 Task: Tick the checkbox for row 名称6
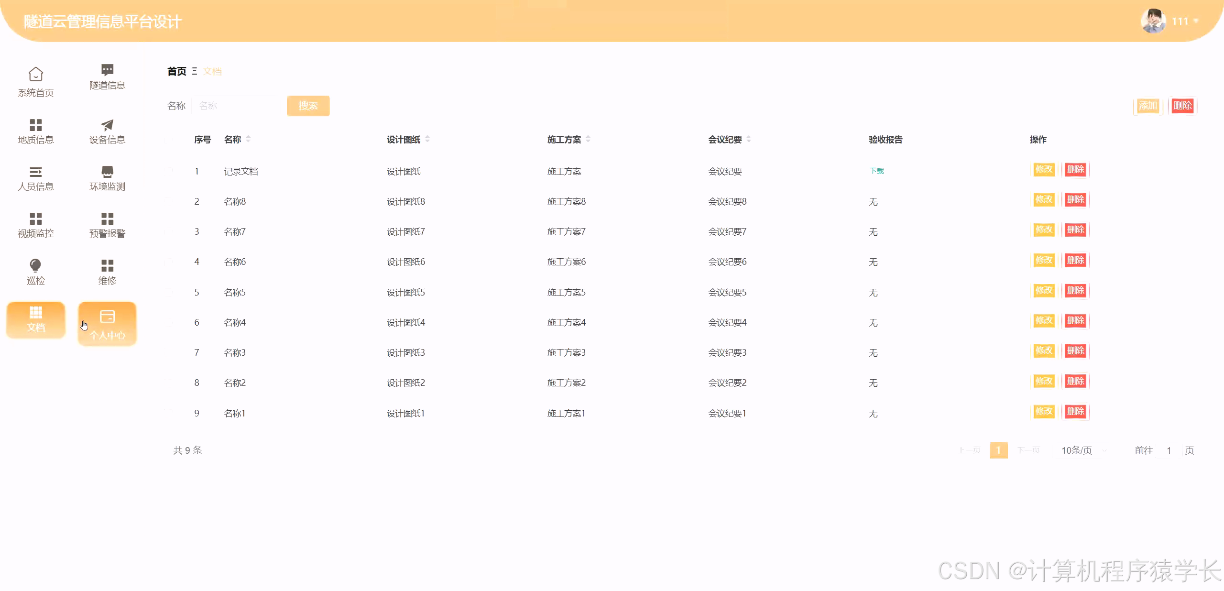(169, 262)
